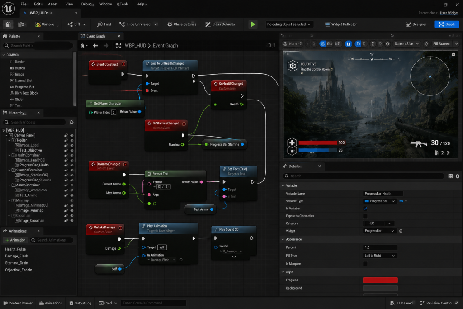Toggle the preview lock icon in viewport toolbar
Screen dimensions: 463x309
(349, 44)
